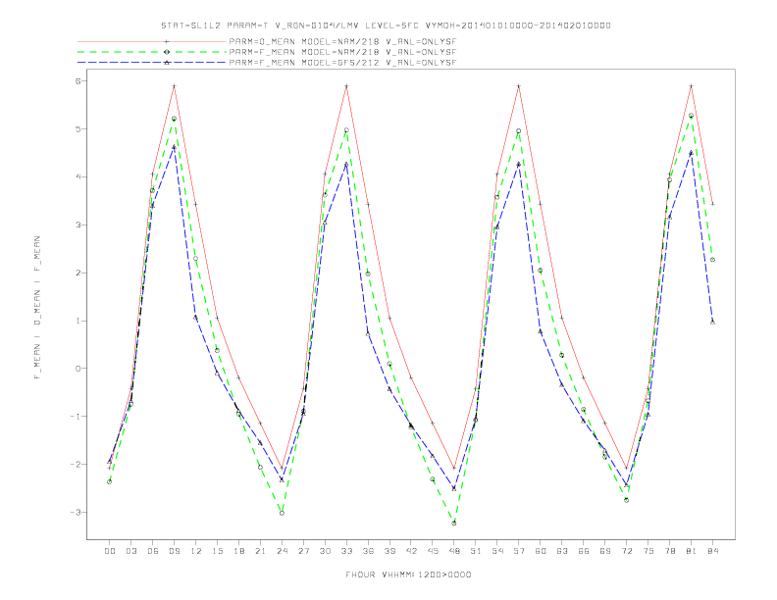Click 'VYMDH=201401010000-201402010000' in the title

(x=518, y=25)
